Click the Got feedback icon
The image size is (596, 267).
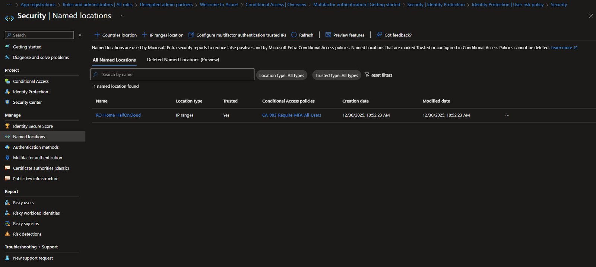coord(379,35)
